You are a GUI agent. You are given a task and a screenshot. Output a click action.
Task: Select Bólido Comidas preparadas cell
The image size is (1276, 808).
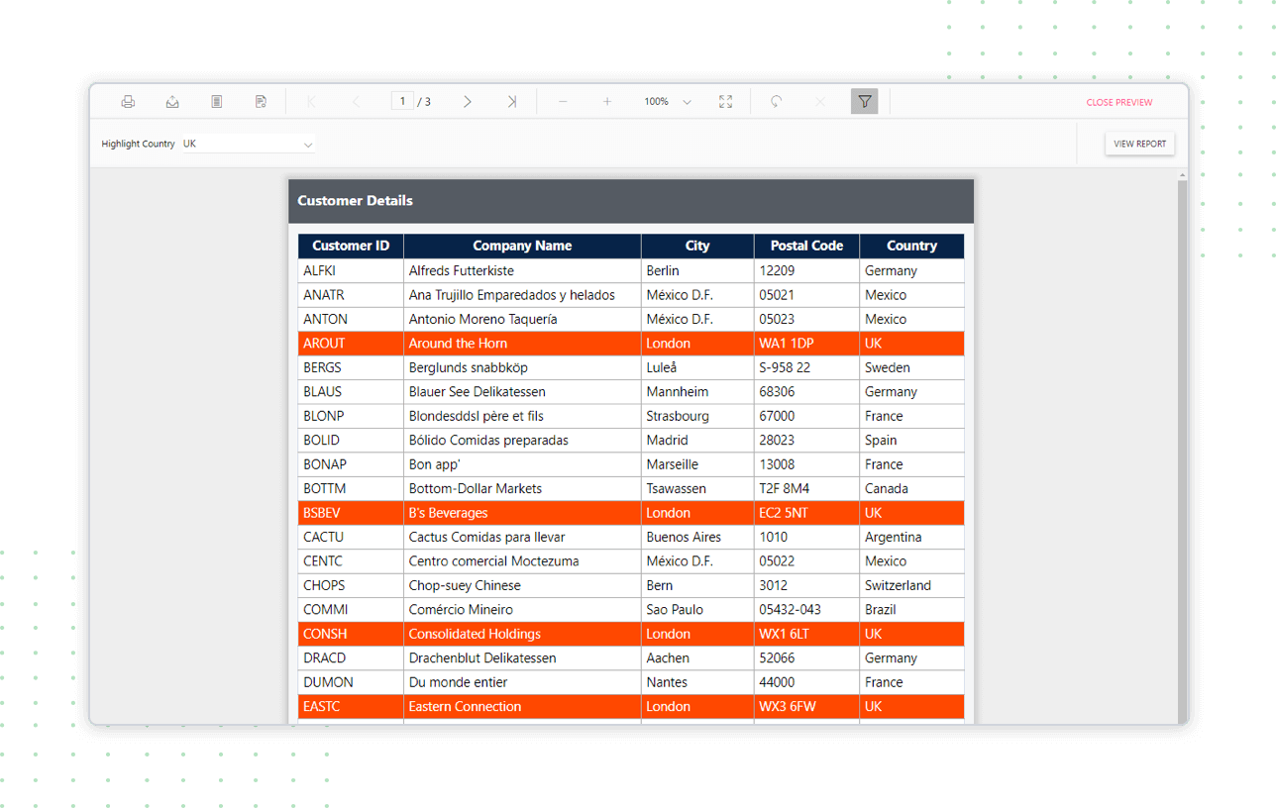click(x=522, y=440)
